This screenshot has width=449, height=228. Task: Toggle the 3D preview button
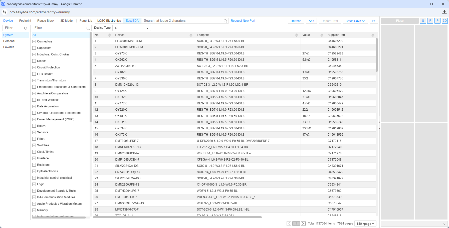point(444,21)
